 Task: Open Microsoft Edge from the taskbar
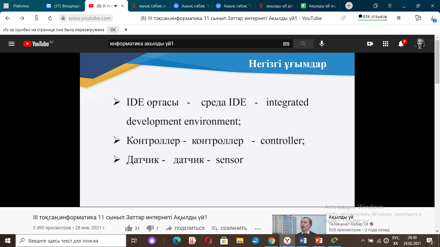point(177,241)
